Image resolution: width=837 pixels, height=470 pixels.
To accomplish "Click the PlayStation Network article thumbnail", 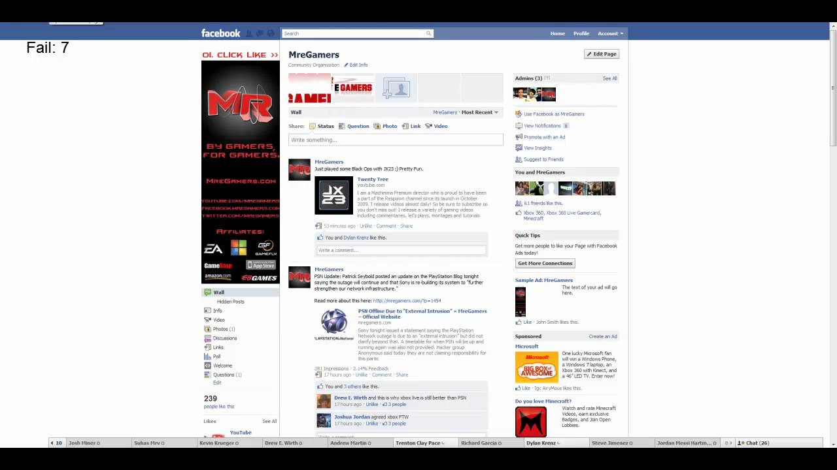I will tap(334, 324).
